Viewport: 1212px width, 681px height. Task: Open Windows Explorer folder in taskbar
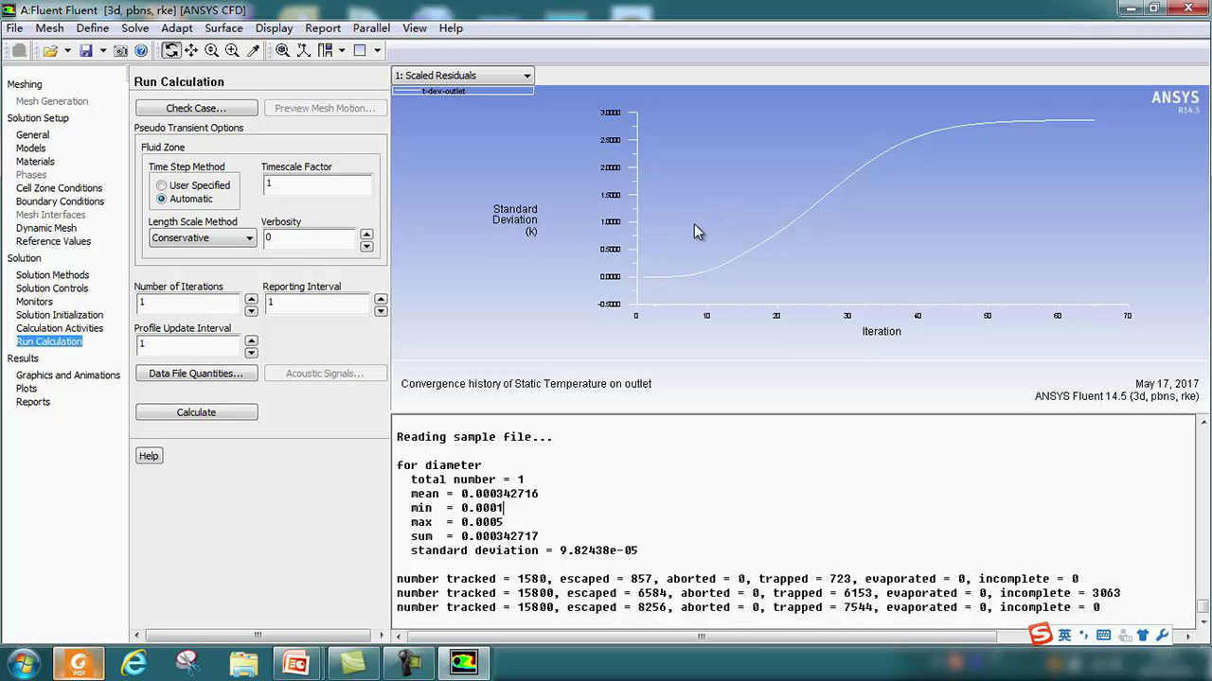[x=243, y=663]
